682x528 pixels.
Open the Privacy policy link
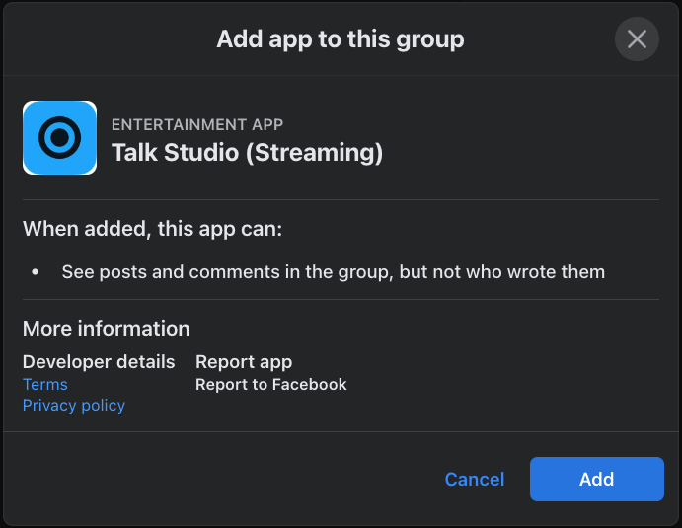coord(74,406)
